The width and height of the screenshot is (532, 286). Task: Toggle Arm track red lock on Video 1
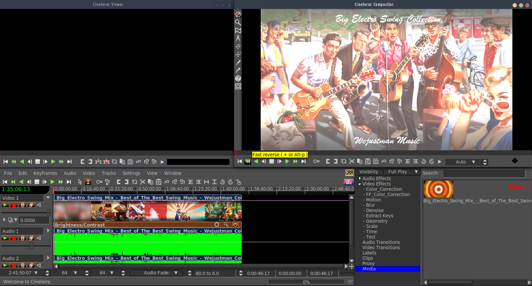(x=14, y=205)
